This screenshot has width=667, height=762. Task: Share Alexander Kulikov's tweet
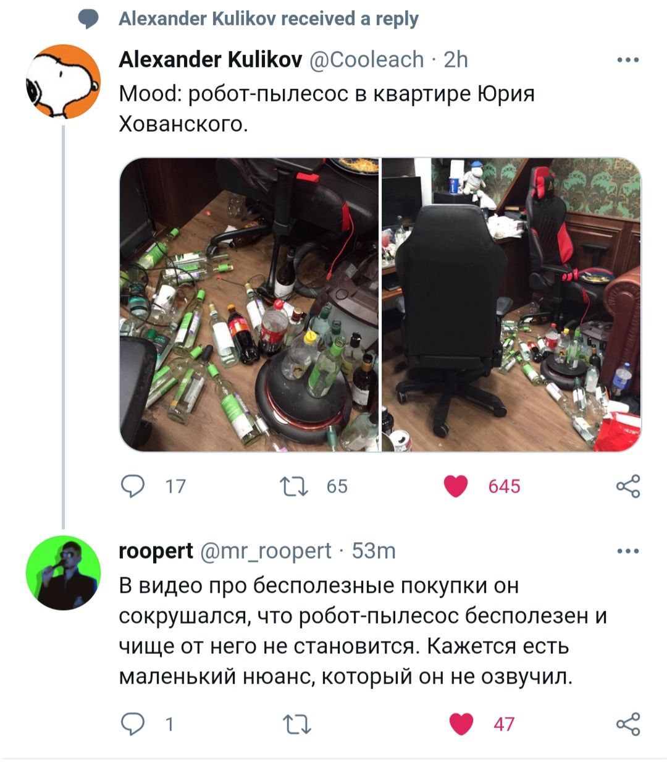628,486
